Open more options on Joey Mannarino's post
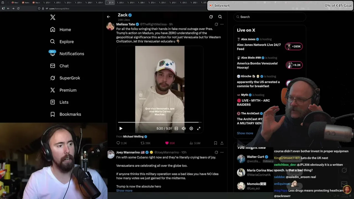 [222, 152]
